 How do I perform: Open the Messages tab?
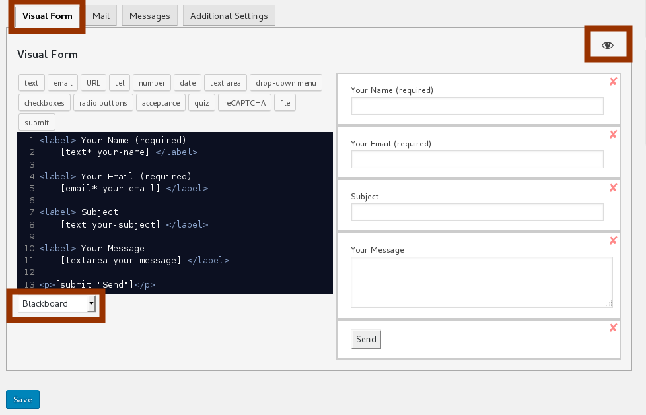[x=150, y=16]
